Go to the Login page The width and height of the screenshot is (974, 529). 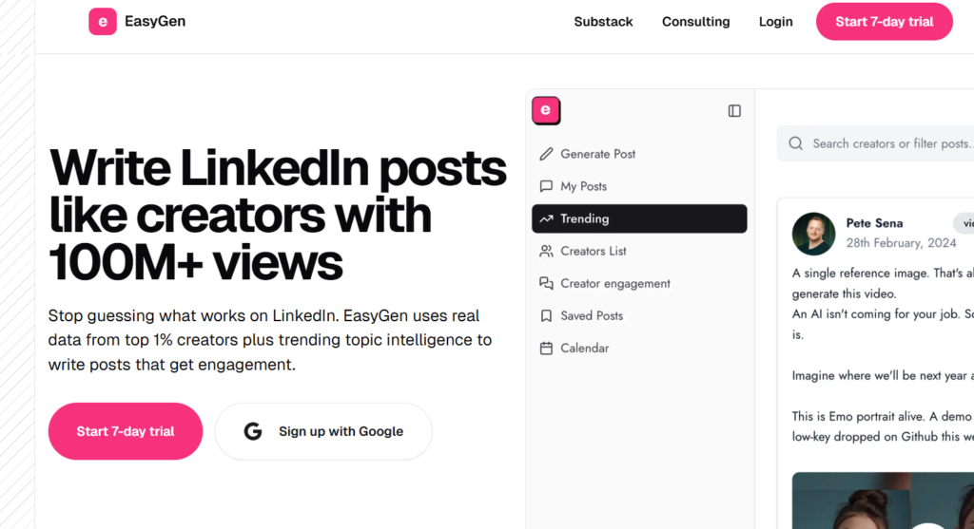tap(775, 21)
